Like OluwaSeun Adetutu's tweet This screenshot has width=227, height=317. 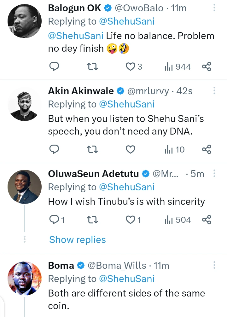(x=130, y=220)
